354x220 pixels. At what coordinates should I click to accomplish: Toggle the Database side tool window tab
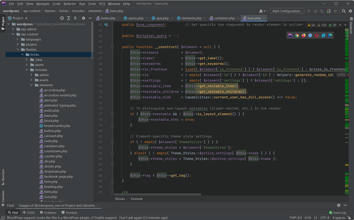[x=351, y=26]
